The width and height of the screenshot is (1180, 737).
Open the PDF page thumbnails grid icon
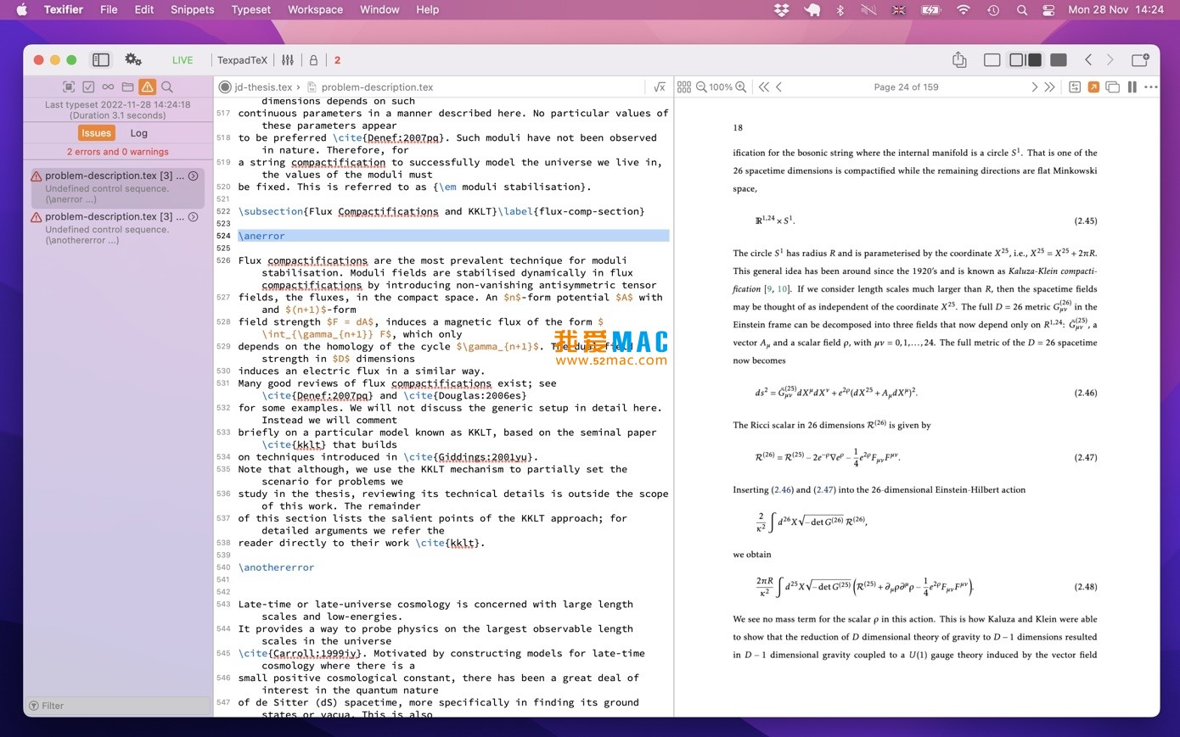point(684,87)
